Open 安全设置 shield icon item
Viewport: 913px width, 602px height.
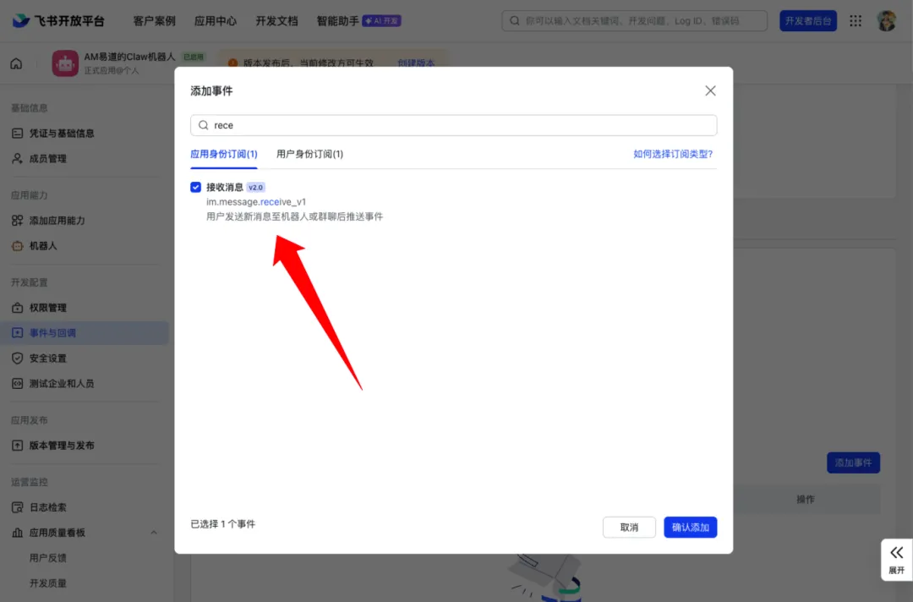[18, 358]
